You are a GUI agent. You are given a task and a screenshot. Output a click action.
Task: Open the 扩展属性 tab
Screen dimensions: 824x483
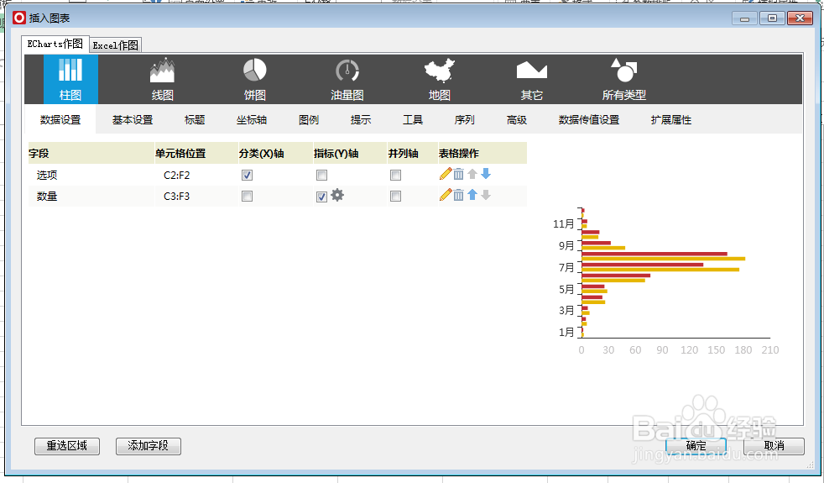click(671, 120)
